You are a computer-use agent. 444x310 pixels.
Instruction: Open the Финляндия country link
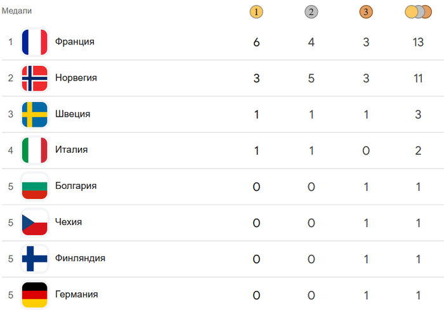click(x=80, y=259)
